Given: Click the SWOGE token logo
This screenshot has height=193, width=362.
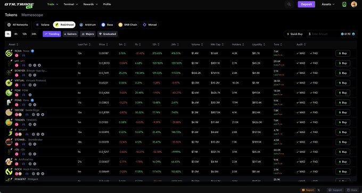Looking at the screenshot, I should coord(9,112).
